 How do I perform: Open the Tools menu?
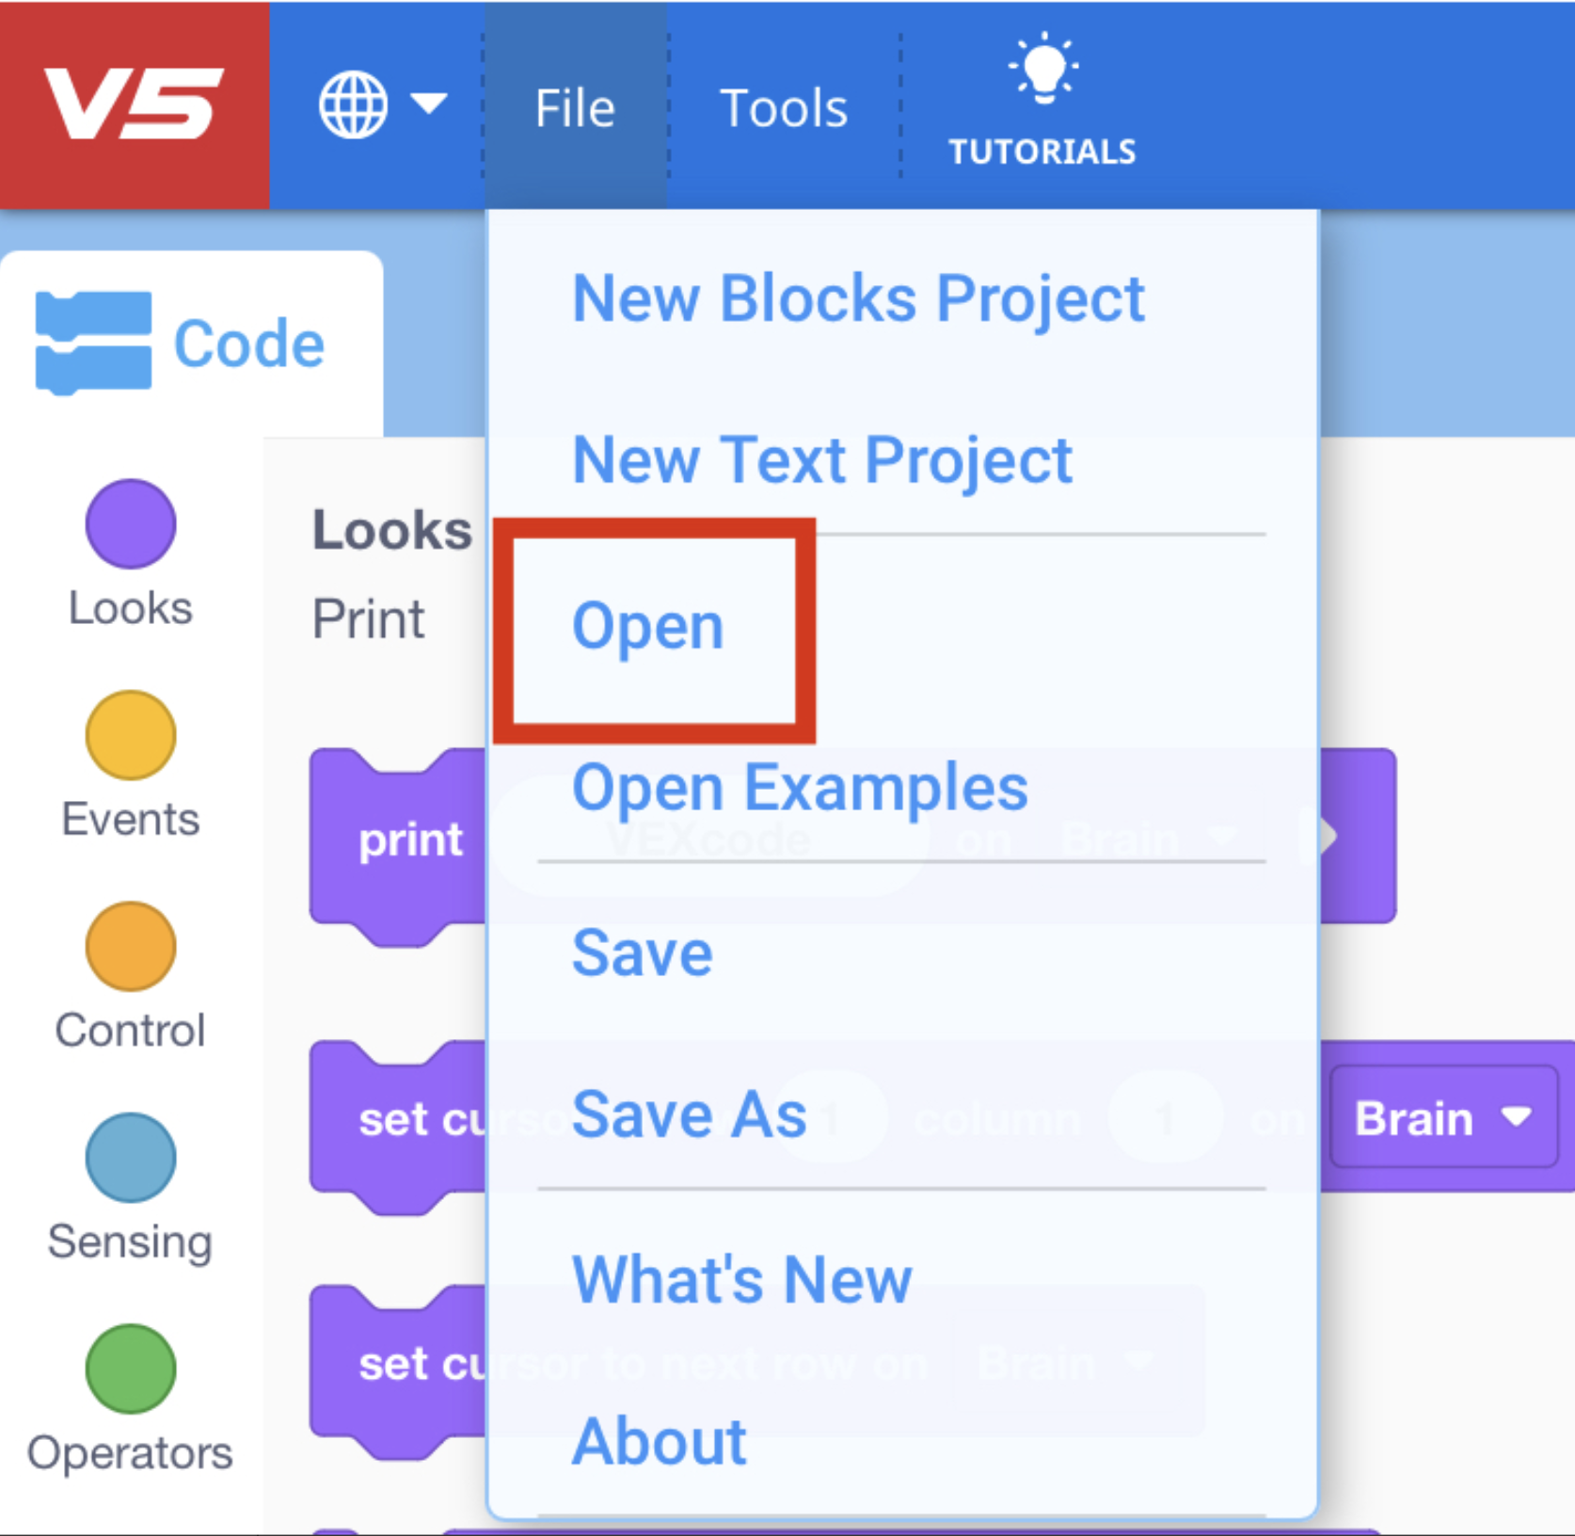(784, 106)
